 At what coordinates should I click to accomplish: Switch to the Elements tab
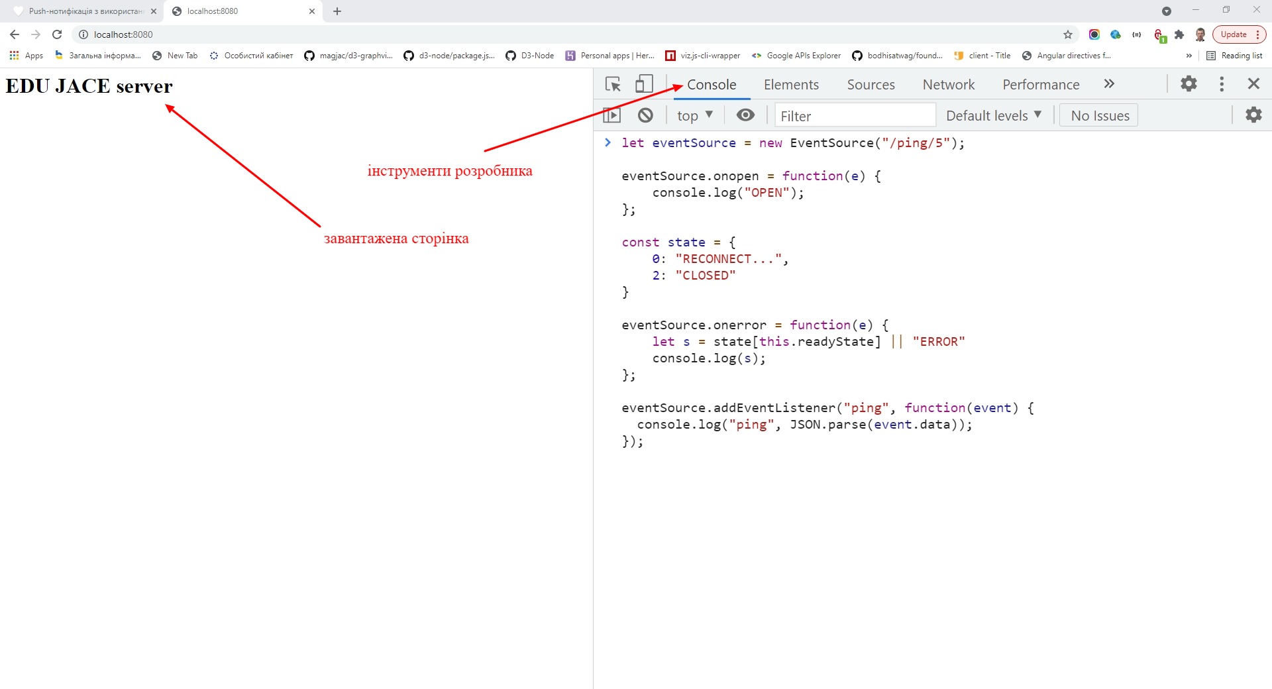(791, 84)
